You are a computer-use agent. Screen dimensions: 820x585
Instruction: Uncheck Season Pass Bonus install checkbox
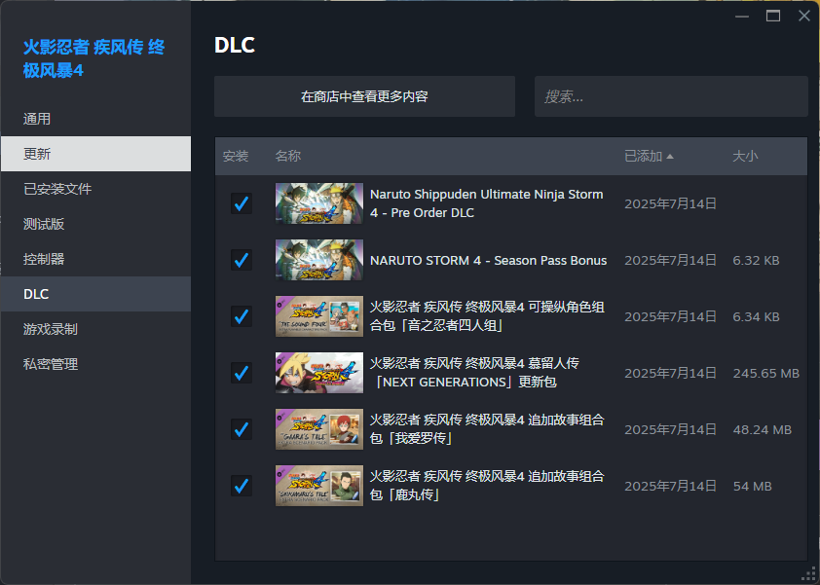(x=242, y=260)
